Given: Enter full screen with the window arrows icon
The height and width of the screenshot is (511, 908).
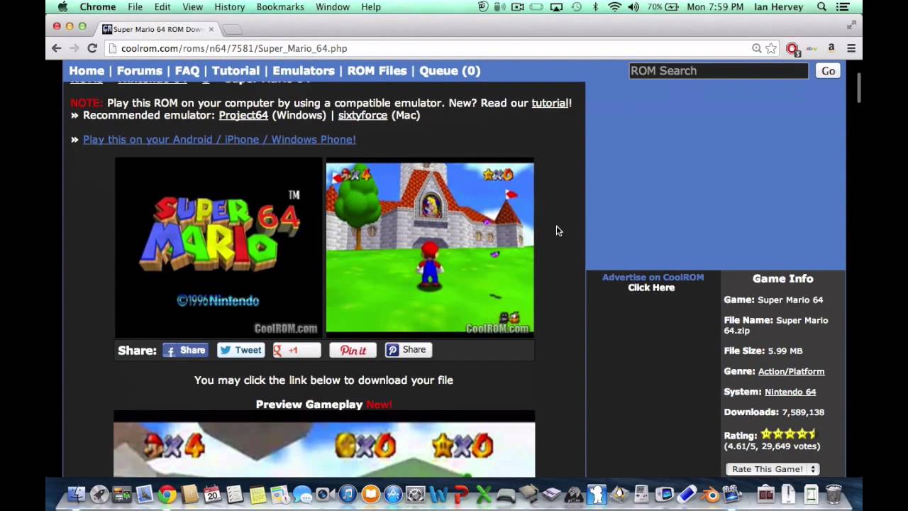Looking at the screenshot, I should click(851, 26).
